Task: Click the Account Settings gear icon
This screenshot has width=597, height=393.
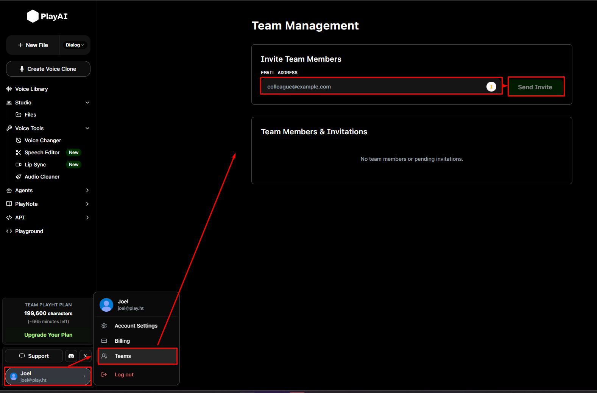Action: [x=104, y=326]
